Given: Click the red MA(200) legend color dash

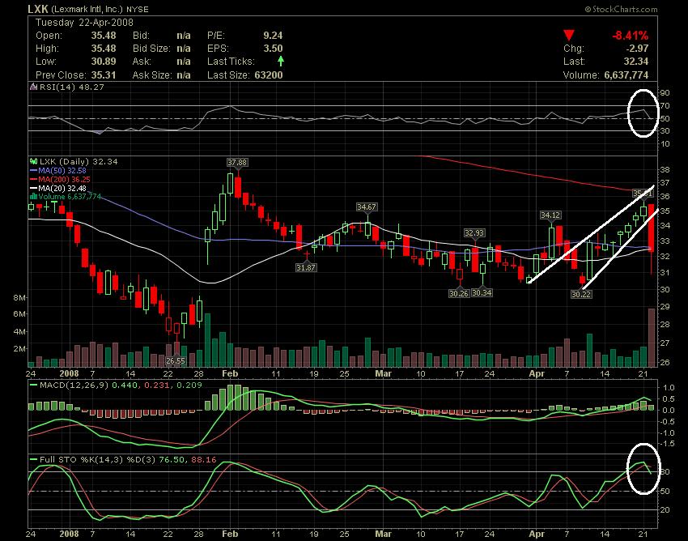Looking at the screenshot, I should [x=34, y=179].
